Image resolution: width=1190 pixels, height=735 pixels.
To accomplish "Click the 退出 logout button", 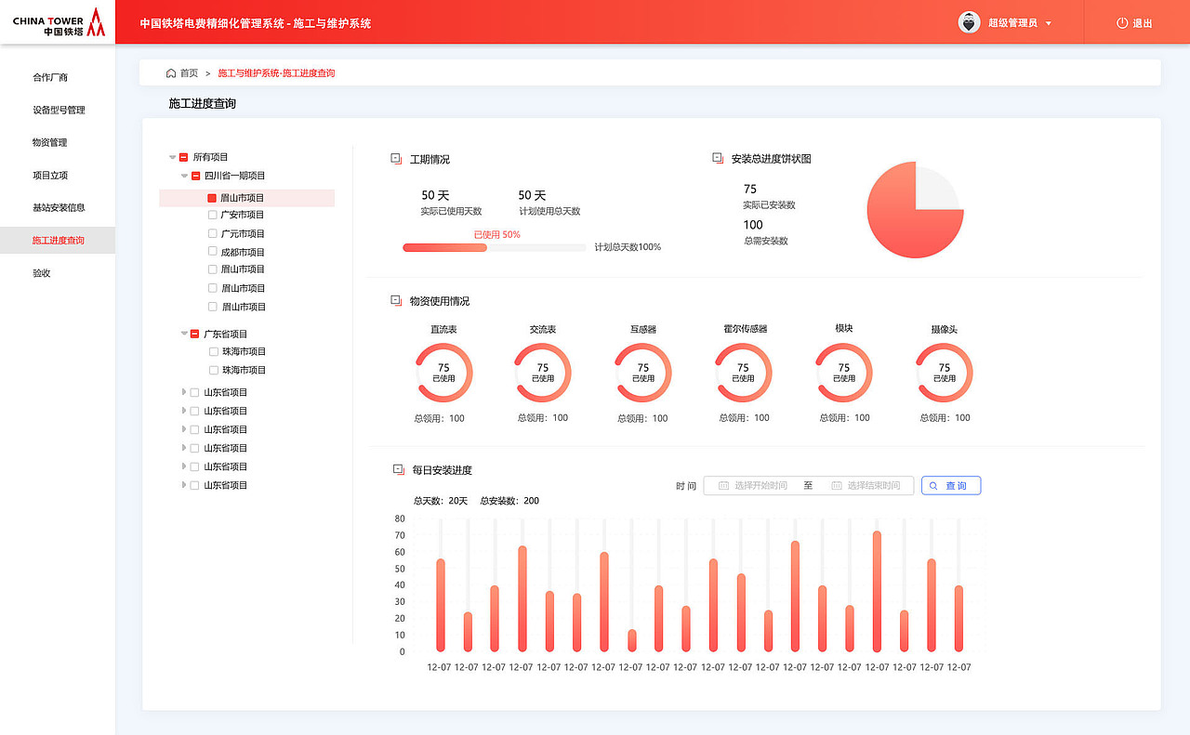I will coord(1135,23).
